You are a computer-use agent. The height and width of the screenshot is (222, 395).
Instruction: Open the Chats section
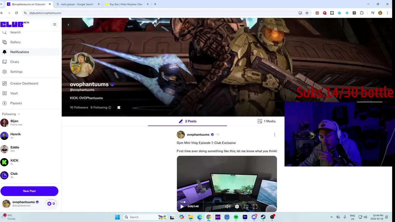pos(15,62)
